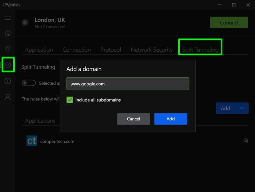The width and height of the screenshot is (255, 192).
Task: Switch to the Connection tab
Action: click(76, 50)
